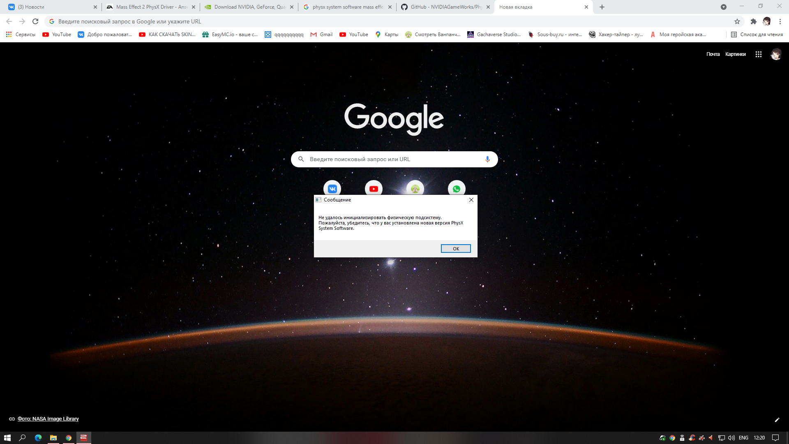Open the YouTube shortcut tile

pos(374,189)
